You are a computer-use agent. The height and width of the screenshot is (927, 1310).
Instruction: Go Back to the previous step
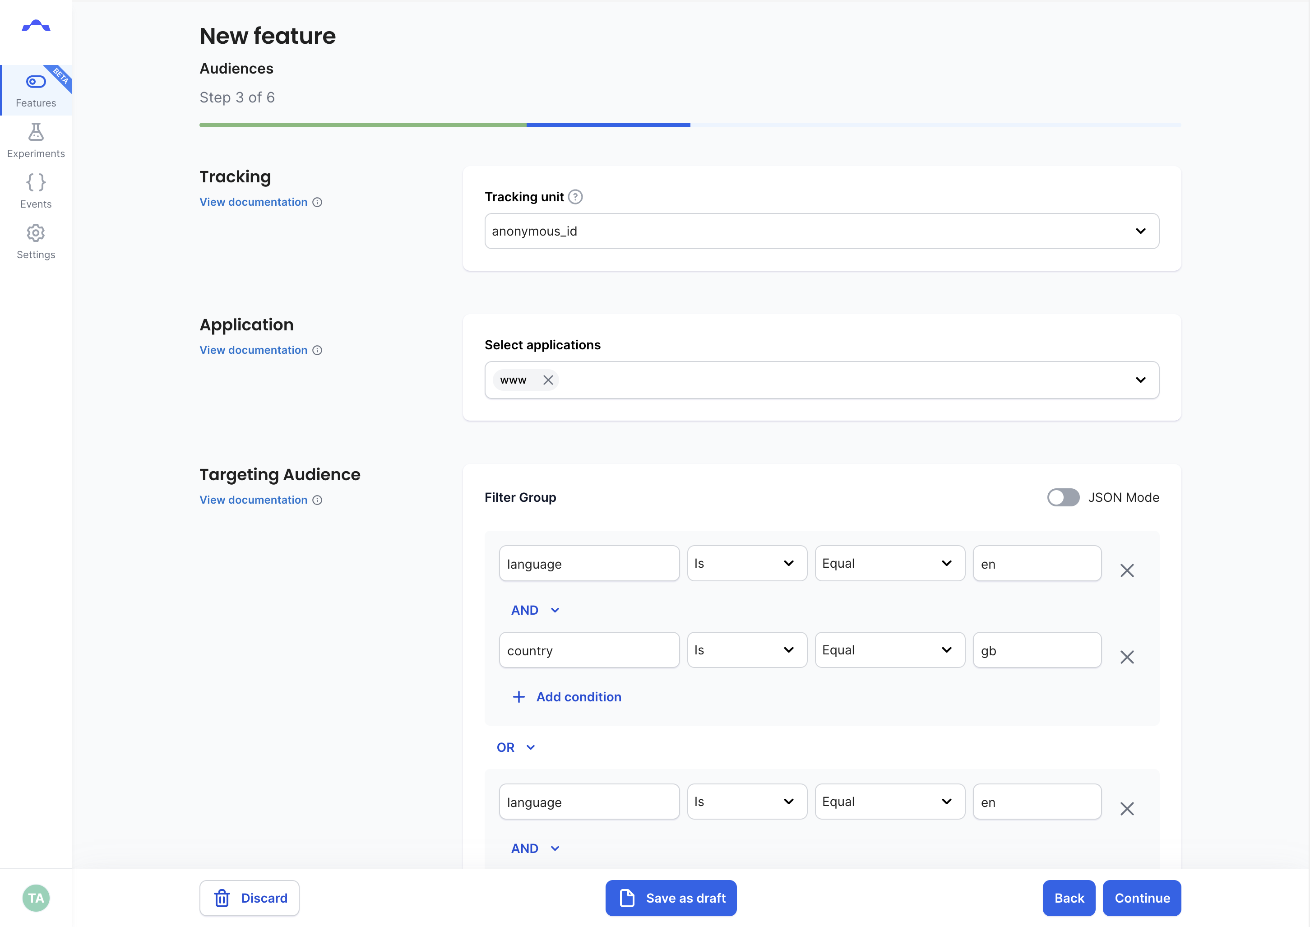[x=1069, y=898]
